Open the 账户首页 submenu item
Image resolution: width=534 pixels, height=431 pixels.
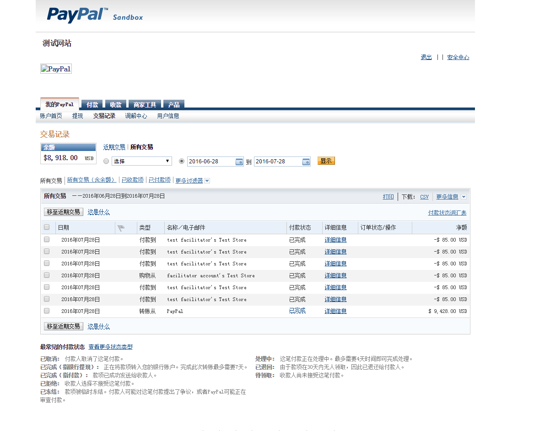click(x=51, y=116)
